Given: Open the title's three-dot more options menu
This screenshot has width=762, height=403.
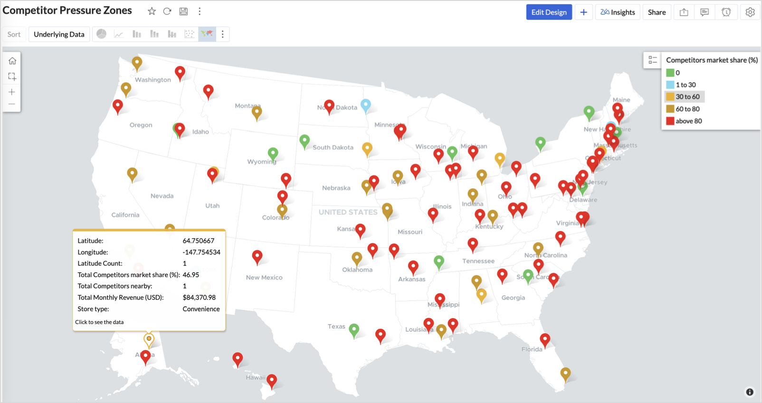Looking at the screenshot, I should point(200,11).
